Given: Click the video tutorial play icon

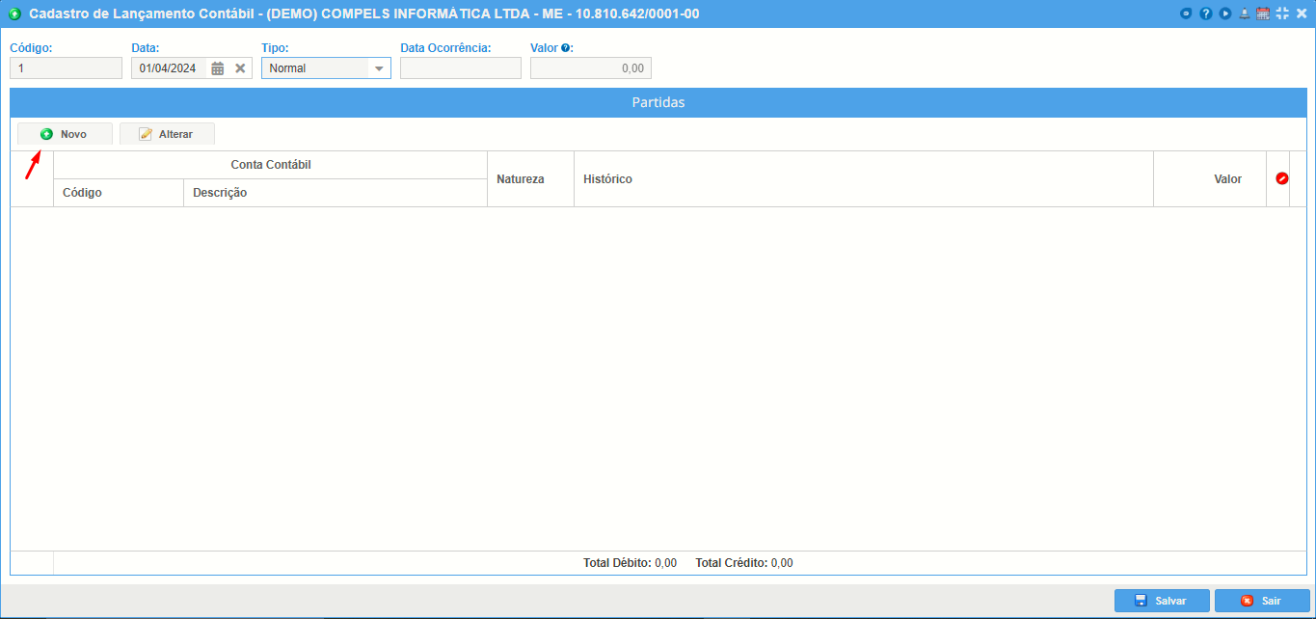Looking at the screenshot, I should [x=1225, y=13].
